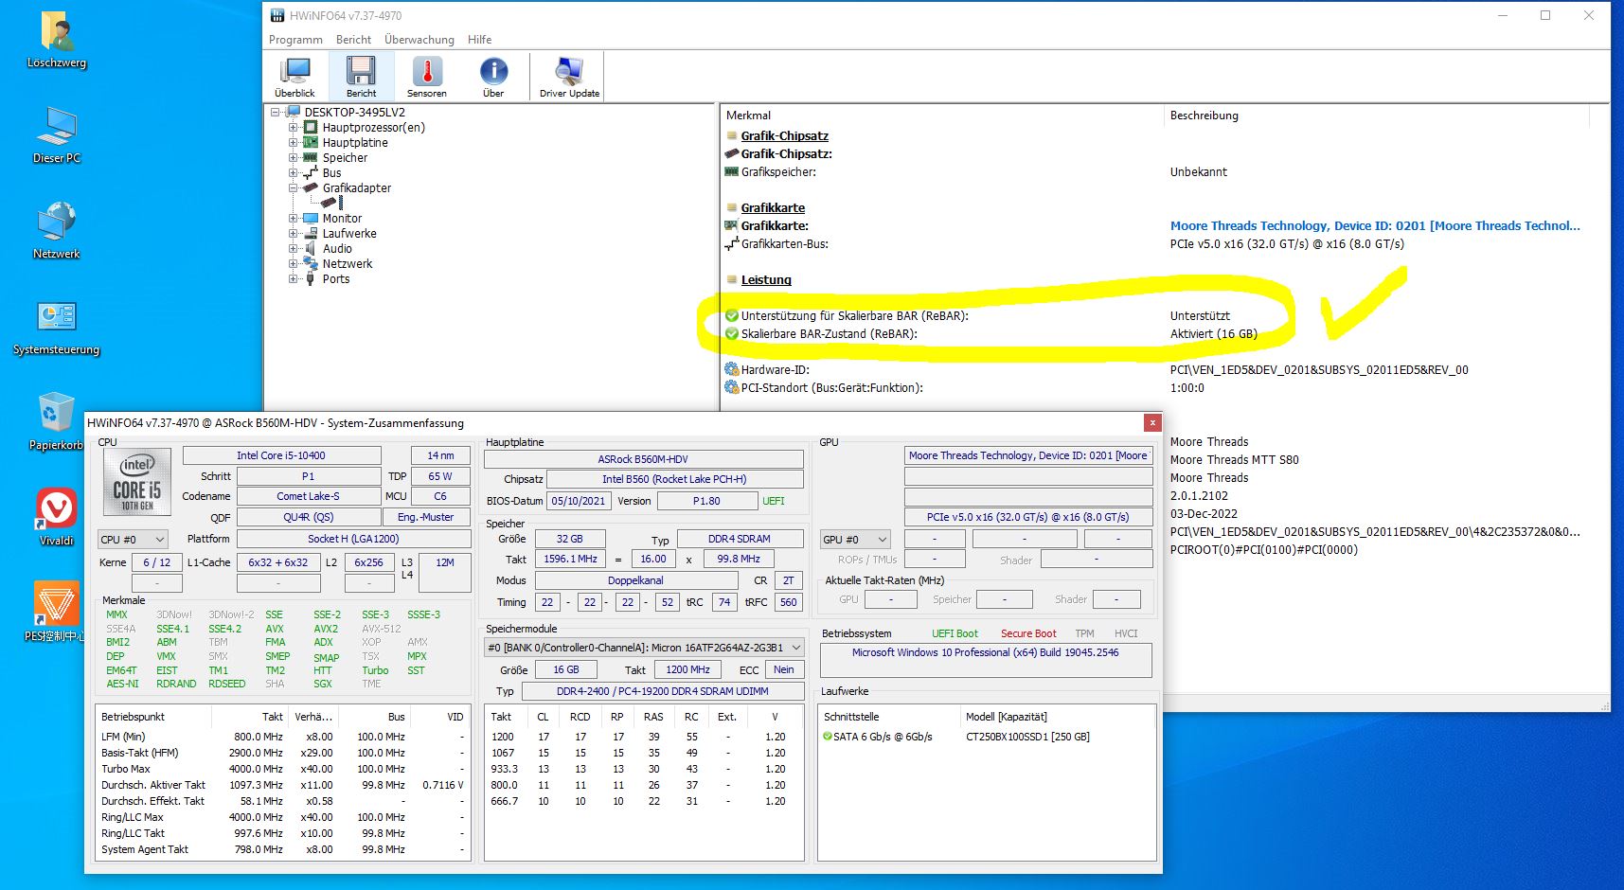Select the Systemsteuerung desktop icon
Screen dimensions: 1624x890
57,327
